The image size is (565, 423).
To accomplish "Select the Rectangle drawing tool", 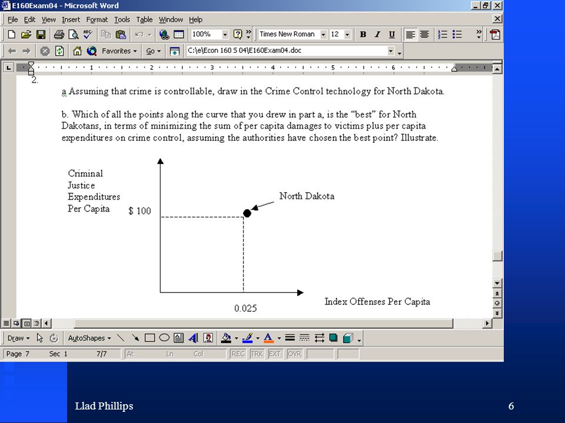I will (x=149, y=338).
